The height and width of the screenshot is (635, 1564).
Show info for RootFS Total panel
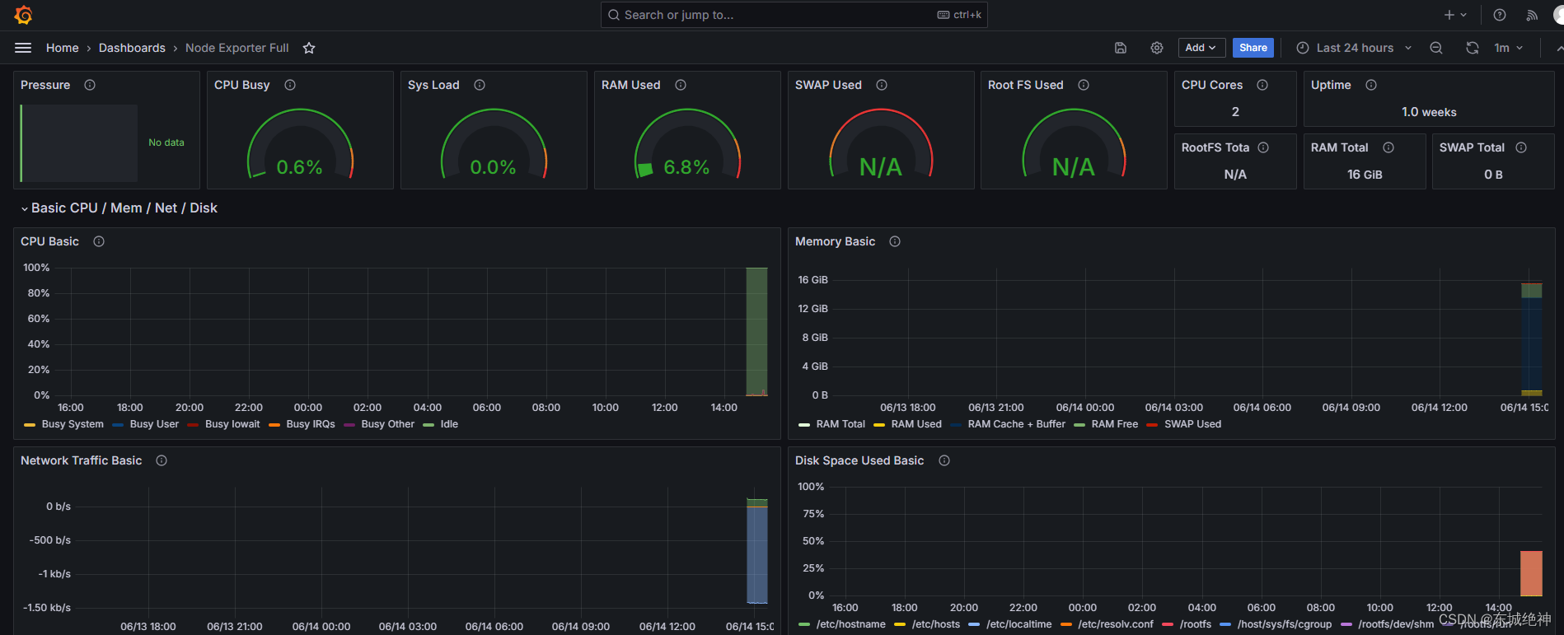(x=1263, y=147)
